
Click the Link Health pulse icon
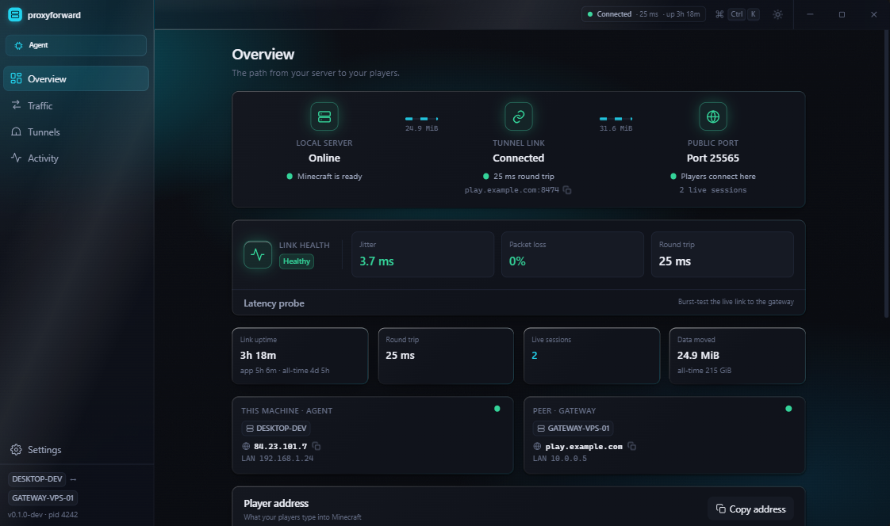(258, 254)
